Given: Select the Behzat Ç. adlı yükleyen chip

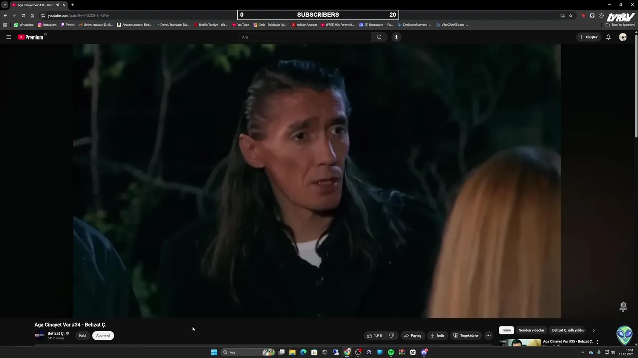Looking at the screenshot, I should click(568, 330).
